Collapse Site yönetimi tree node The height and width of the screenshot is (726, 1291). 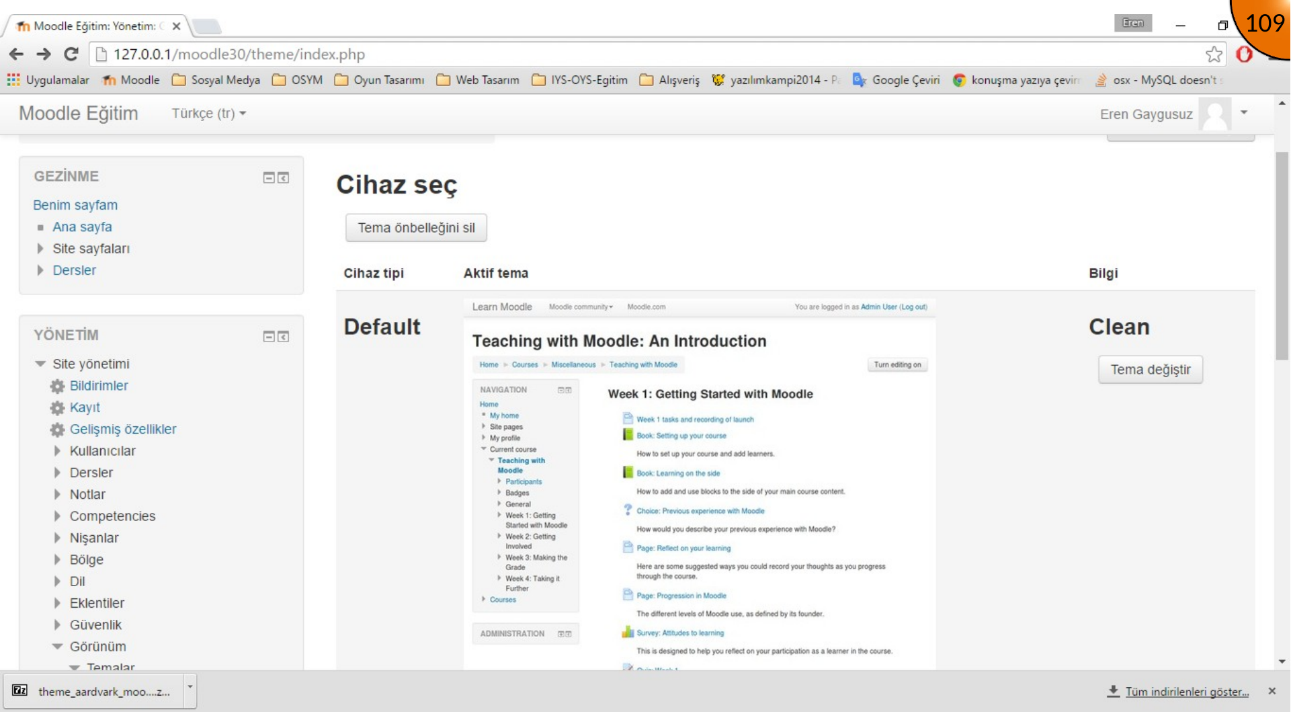click(x=40, y=364)
